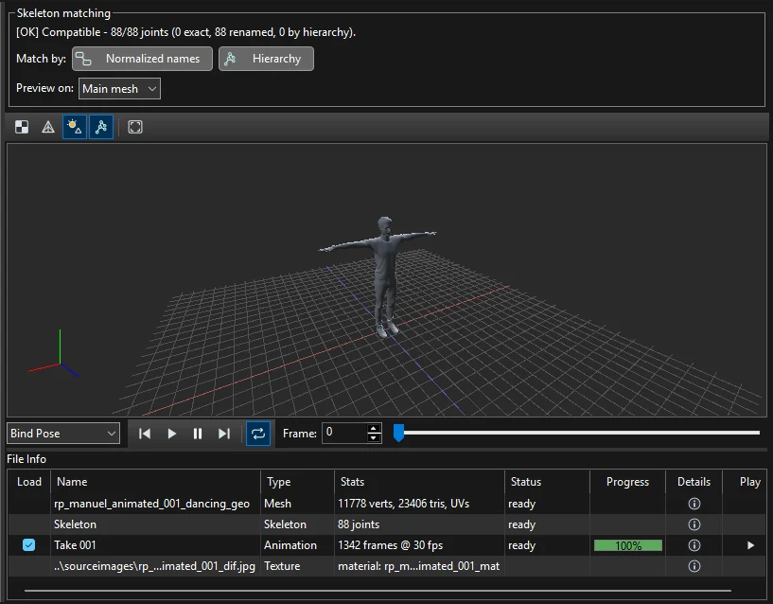Match skeleton by Hierarchy
The width and height of the screenshot is (773, 604).
point(266,59)
